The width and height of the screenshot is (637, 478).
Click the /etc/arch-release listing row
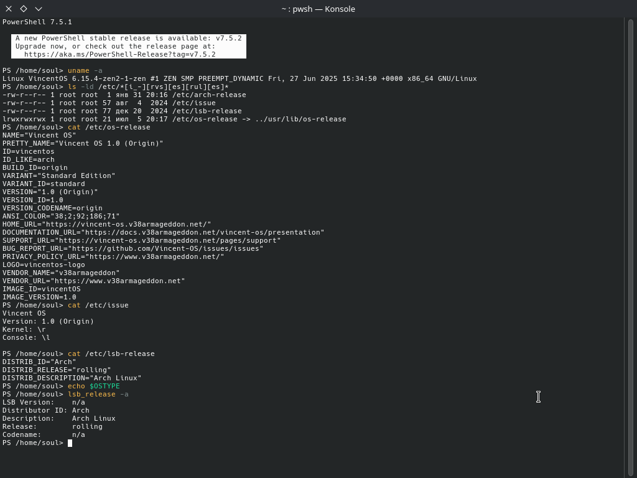[124, 95]
